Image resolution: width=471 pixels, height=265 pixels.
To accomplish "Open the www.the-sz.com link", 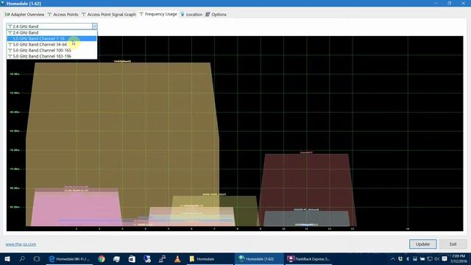I will [x=21, y=244].
